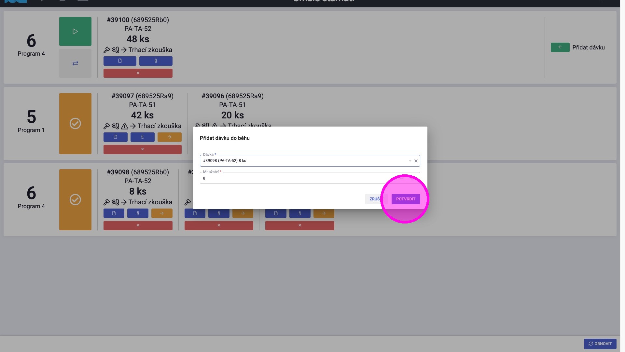This screenshot has height=352, width=625.
Task: Open temperature icon for batch #39100
Action: tap(156, 61)
